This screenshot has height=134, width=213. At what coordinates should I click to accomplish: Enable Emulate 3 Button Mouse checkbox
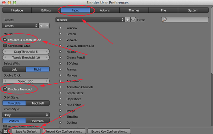pos(5,40)
